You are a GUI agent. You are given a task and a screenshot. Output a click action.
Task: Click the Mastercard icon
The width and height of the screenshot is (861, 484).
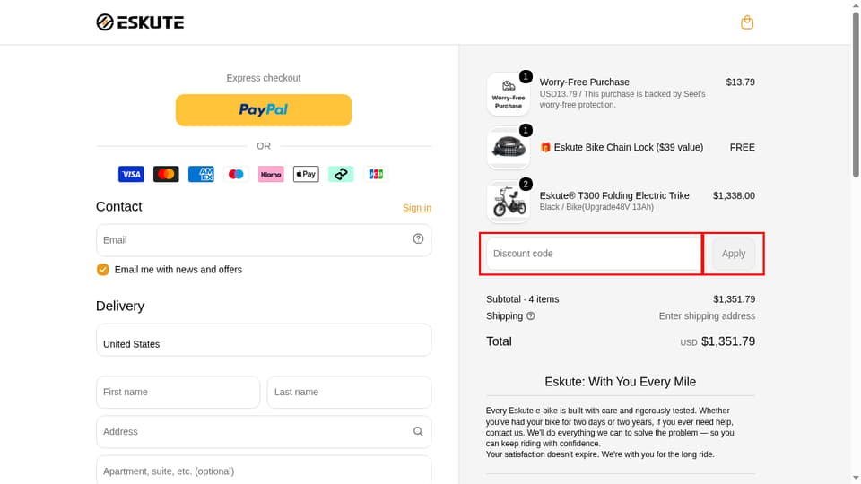coord(166,175)
